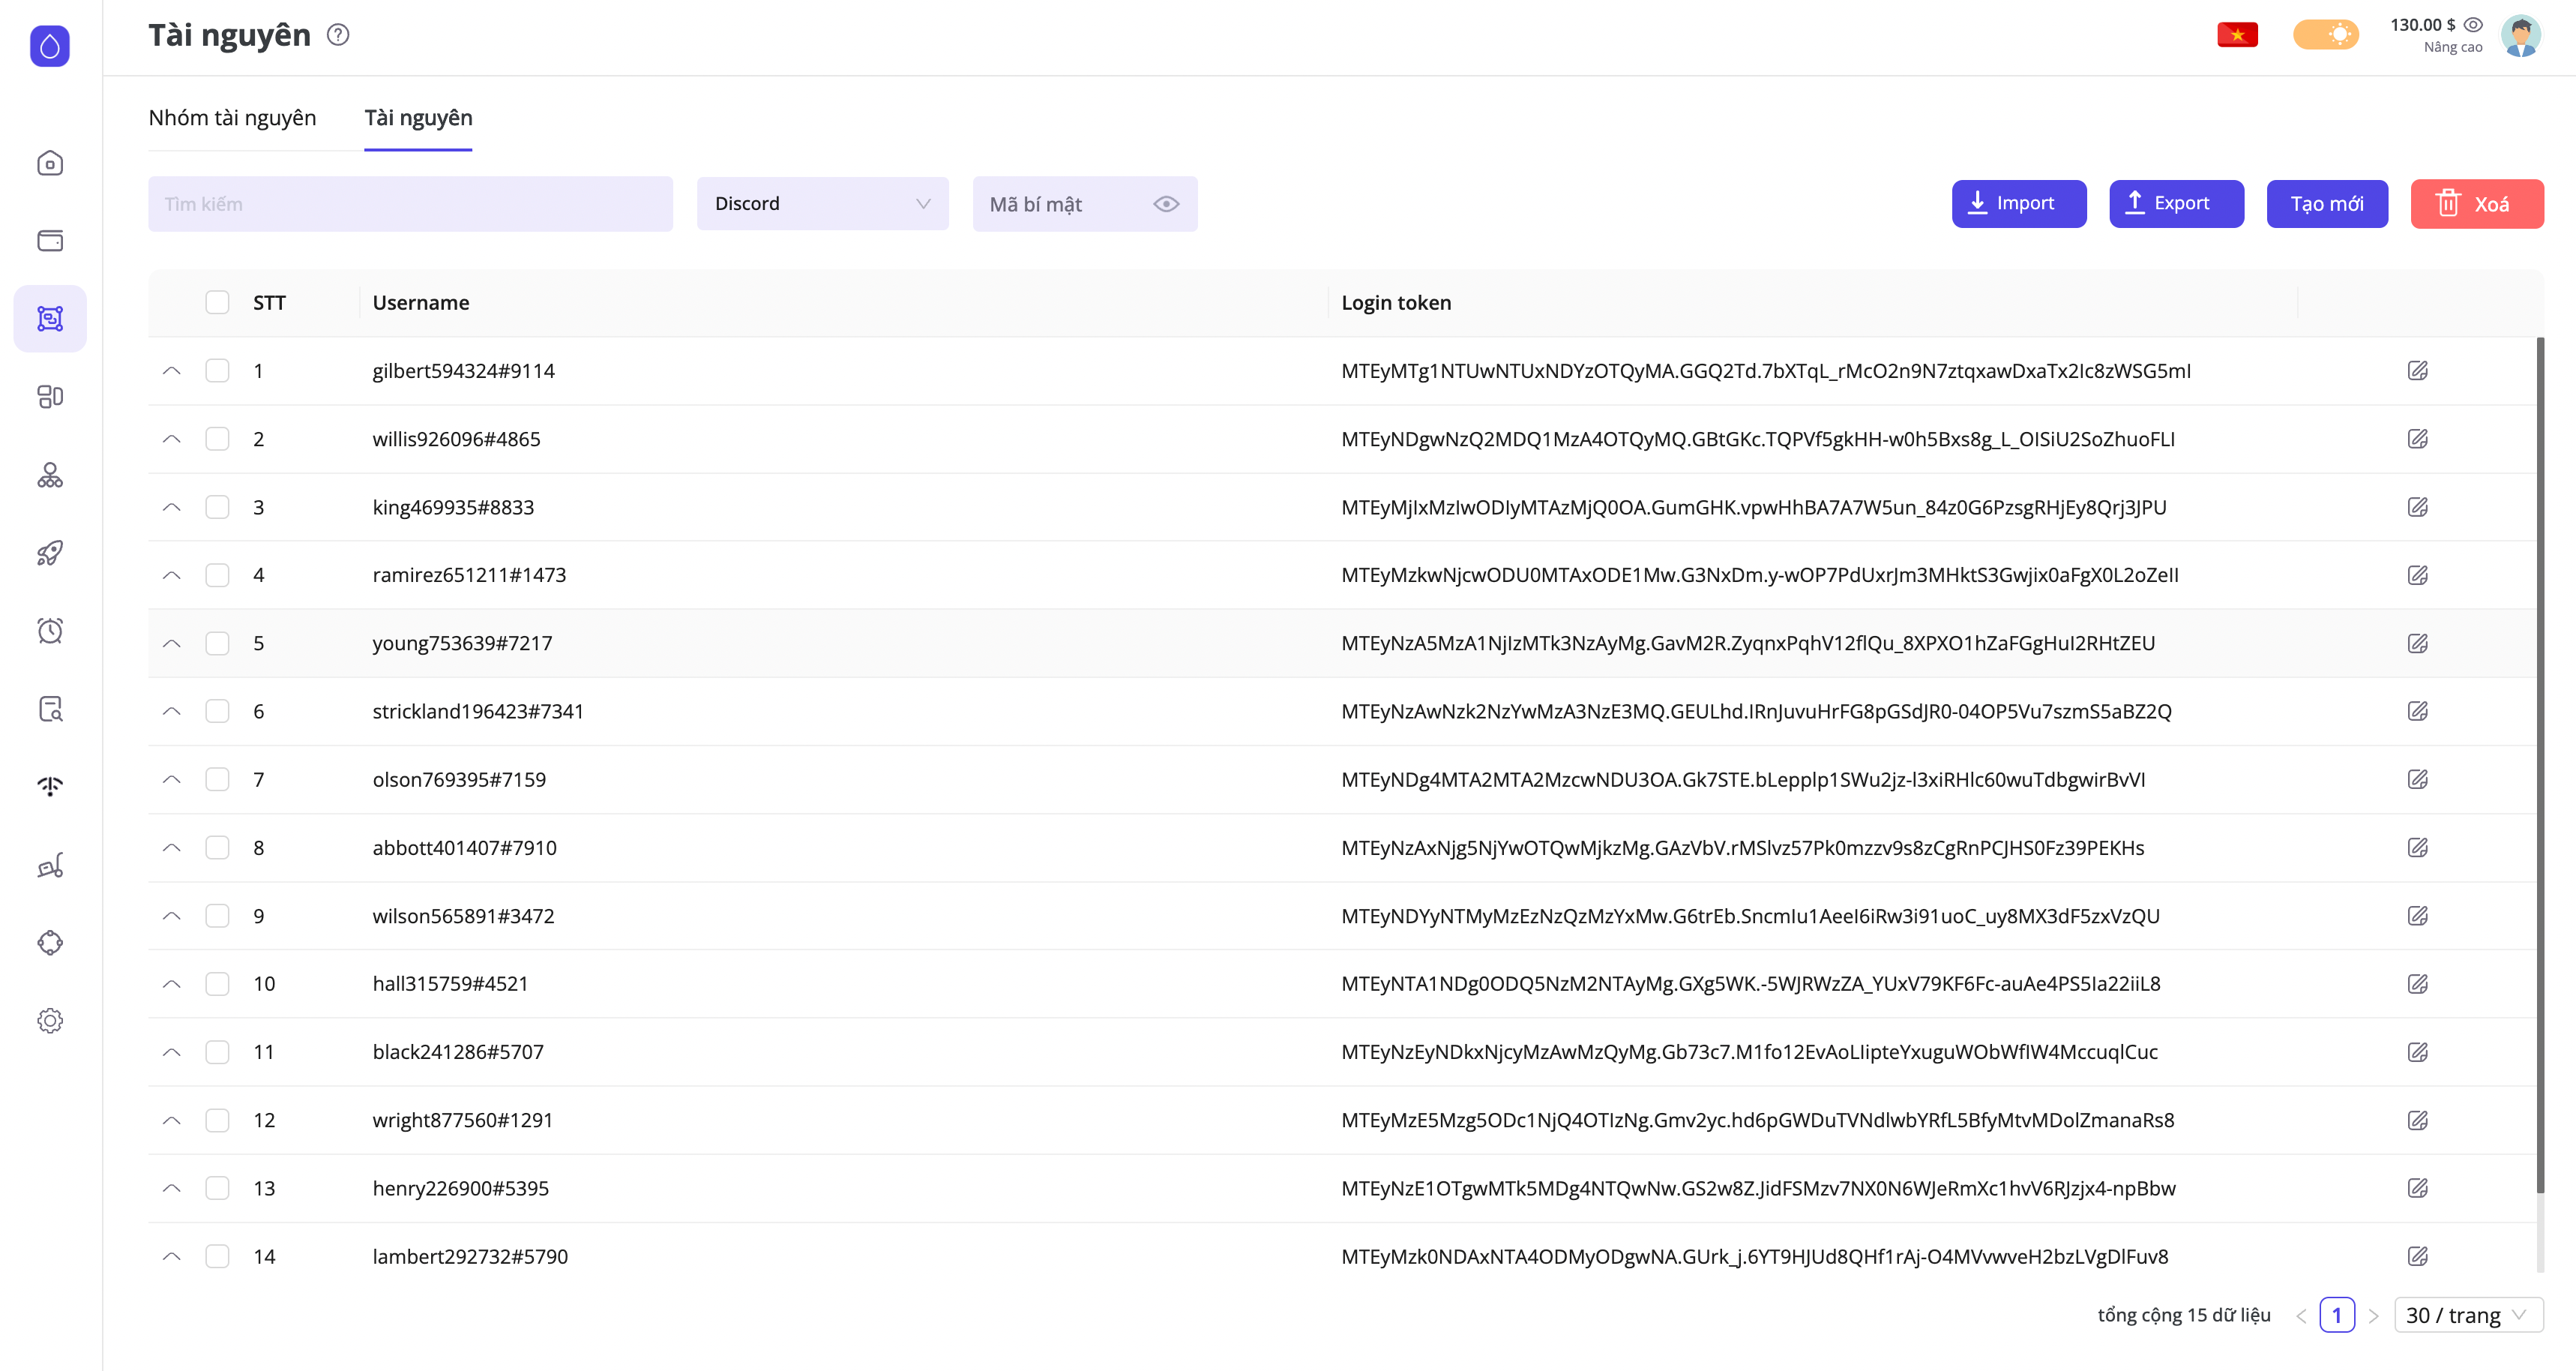
Task: Click edit icon for gilbert594324#9114 row
Action: 2417,371
